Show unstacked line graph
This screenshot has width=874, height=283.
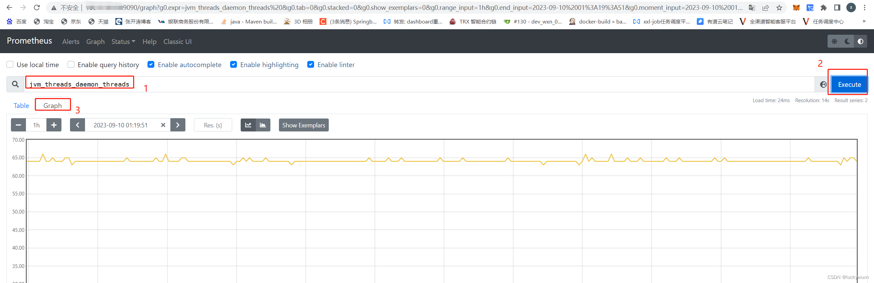tap(248, 125)
